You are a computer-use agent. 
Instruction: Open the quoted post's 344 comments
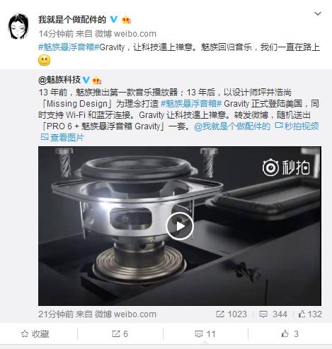coord(273,314)
